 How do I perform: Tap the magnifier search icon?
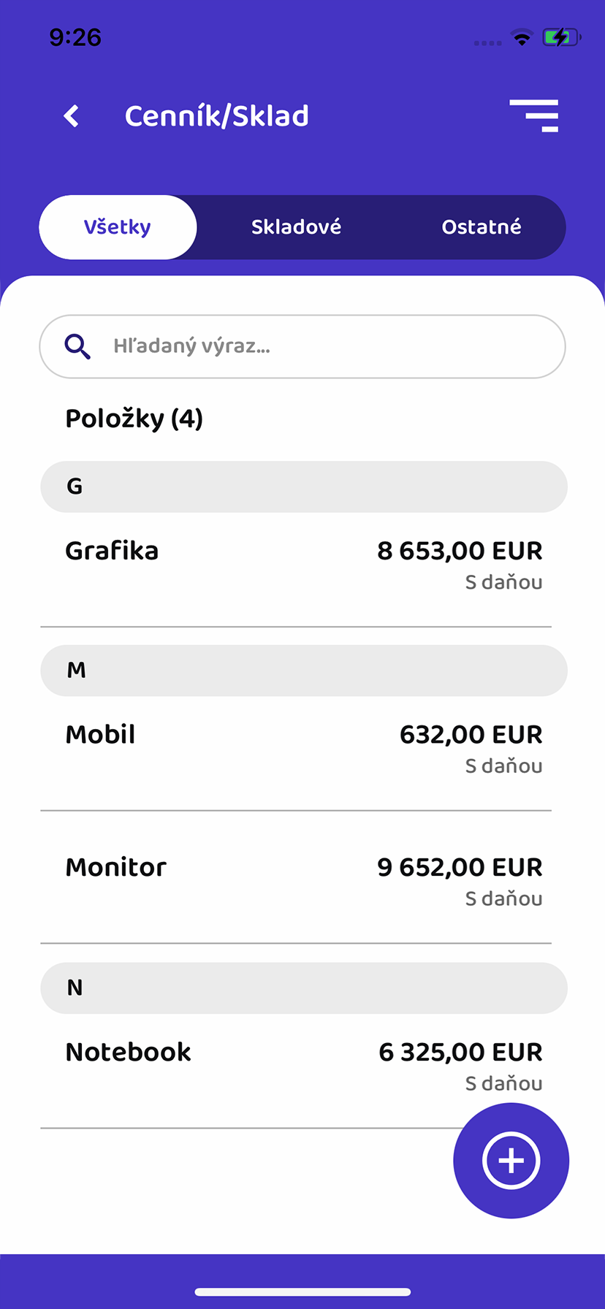pos(77,346)
